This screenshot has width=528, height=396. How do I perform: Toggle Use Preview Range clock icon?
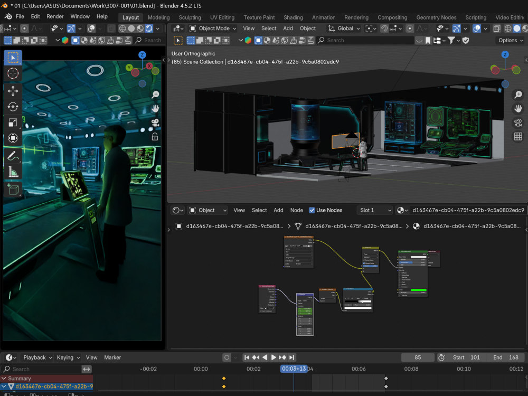(x=441, y=357)
